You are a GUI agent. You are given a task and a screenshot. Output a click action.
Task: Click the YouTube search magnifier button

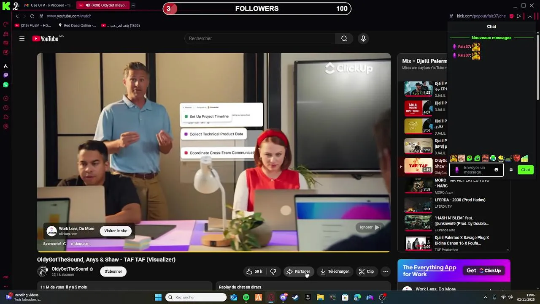[x=344, y=38]
